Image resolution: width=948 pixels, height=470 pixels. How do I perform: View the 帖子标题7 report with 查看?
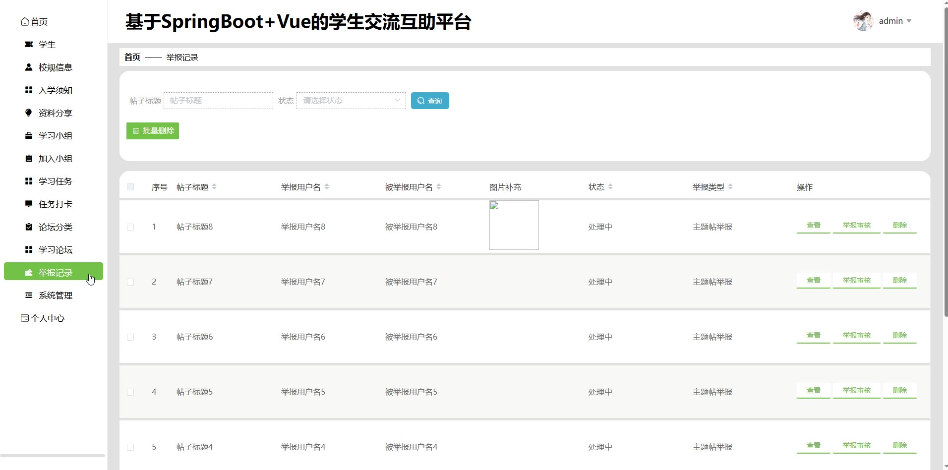pos(813,281)
